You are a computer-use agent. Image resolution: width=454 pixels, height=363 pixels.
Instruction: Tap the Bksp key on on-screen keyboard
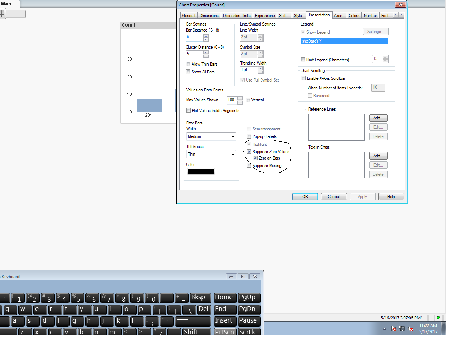point(200,298)
